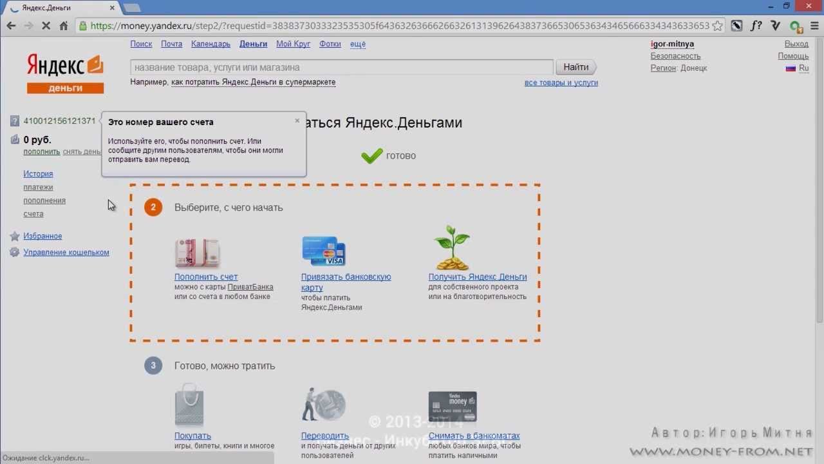The height and width of the screenshot is (464, 824).
Task: Click the banknotes stack image
Action: click(197, 252)
